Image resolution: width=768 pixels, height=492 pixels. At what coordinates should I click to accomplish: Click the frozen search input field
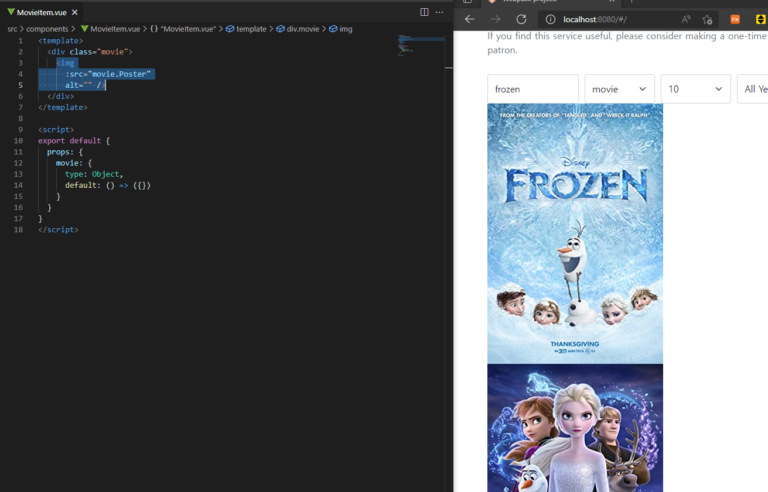(x=533, y=89)
